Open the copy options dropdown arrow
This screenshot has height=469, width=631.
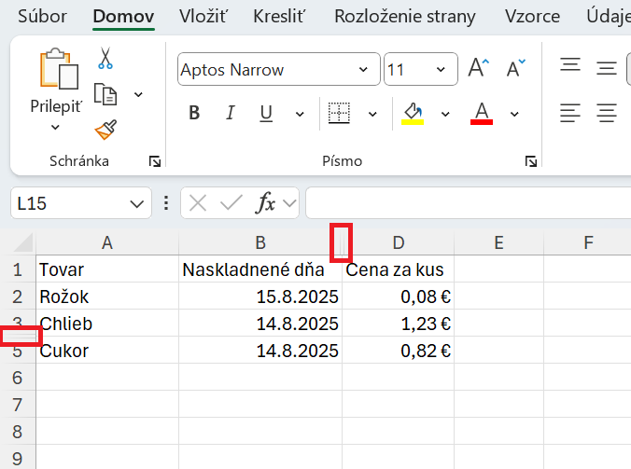click(138, 95)
